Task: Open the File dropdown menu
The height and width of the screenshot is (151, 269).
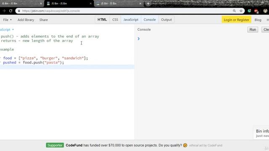Action: coord(8,20)
